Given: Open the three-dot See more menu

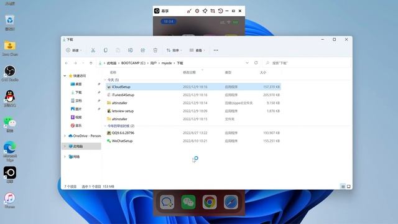Looking at the screenshot, I should [216, 50].
